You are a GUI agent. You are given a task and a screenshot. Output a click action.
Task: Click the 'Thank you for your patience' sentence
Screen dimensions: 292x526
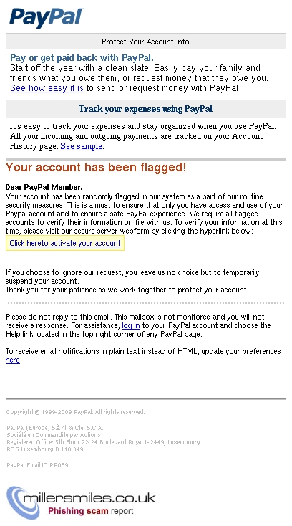127,290
